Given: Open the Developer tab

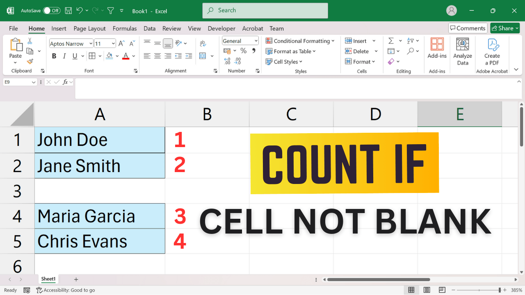Looking at the screenshot, I should pyautogui.click(x=221, y=28).
